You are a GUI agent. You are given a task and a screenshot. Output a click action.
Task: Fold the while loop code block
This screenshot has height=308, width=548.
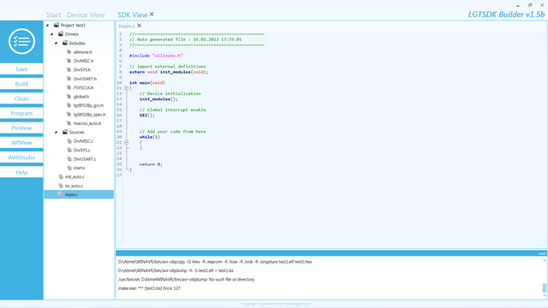127,143
